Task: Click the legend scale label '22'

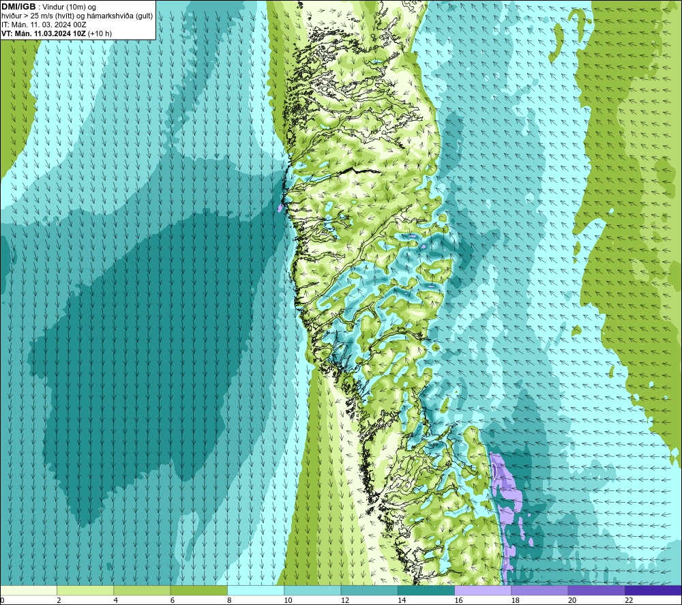Action: click(629, 601)
